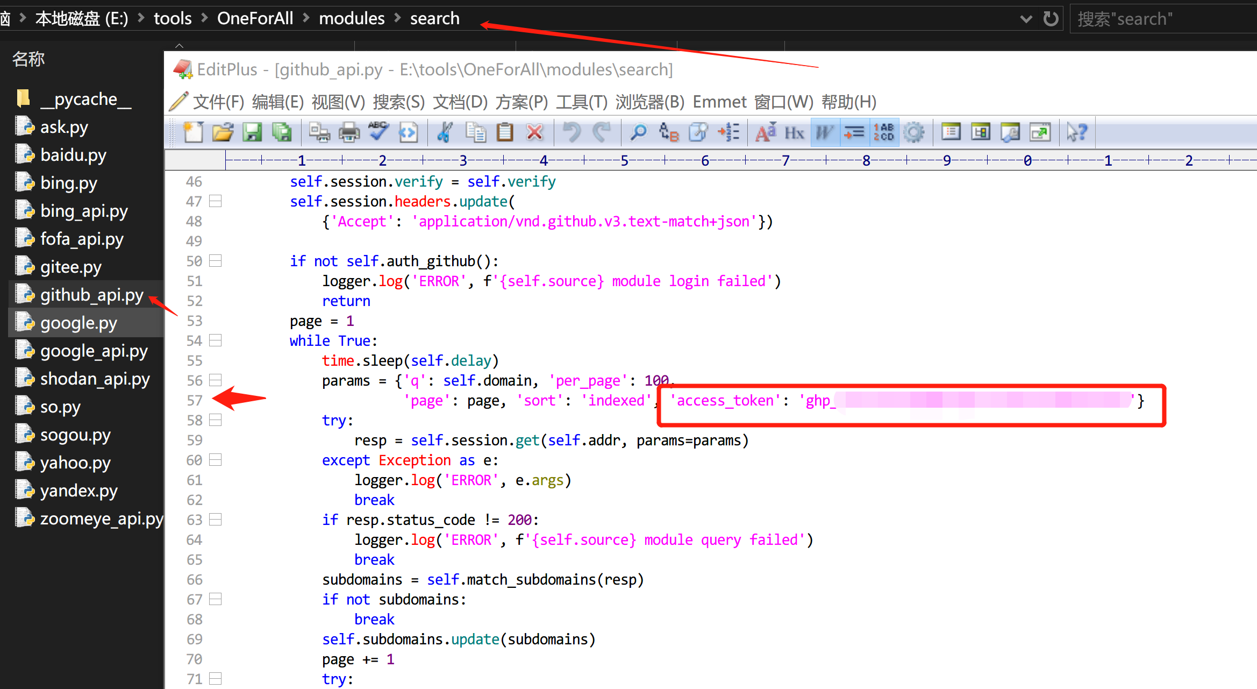
Task: Run spell check from the toolbar
Action: pyautogui.click(x=378, y=132)
